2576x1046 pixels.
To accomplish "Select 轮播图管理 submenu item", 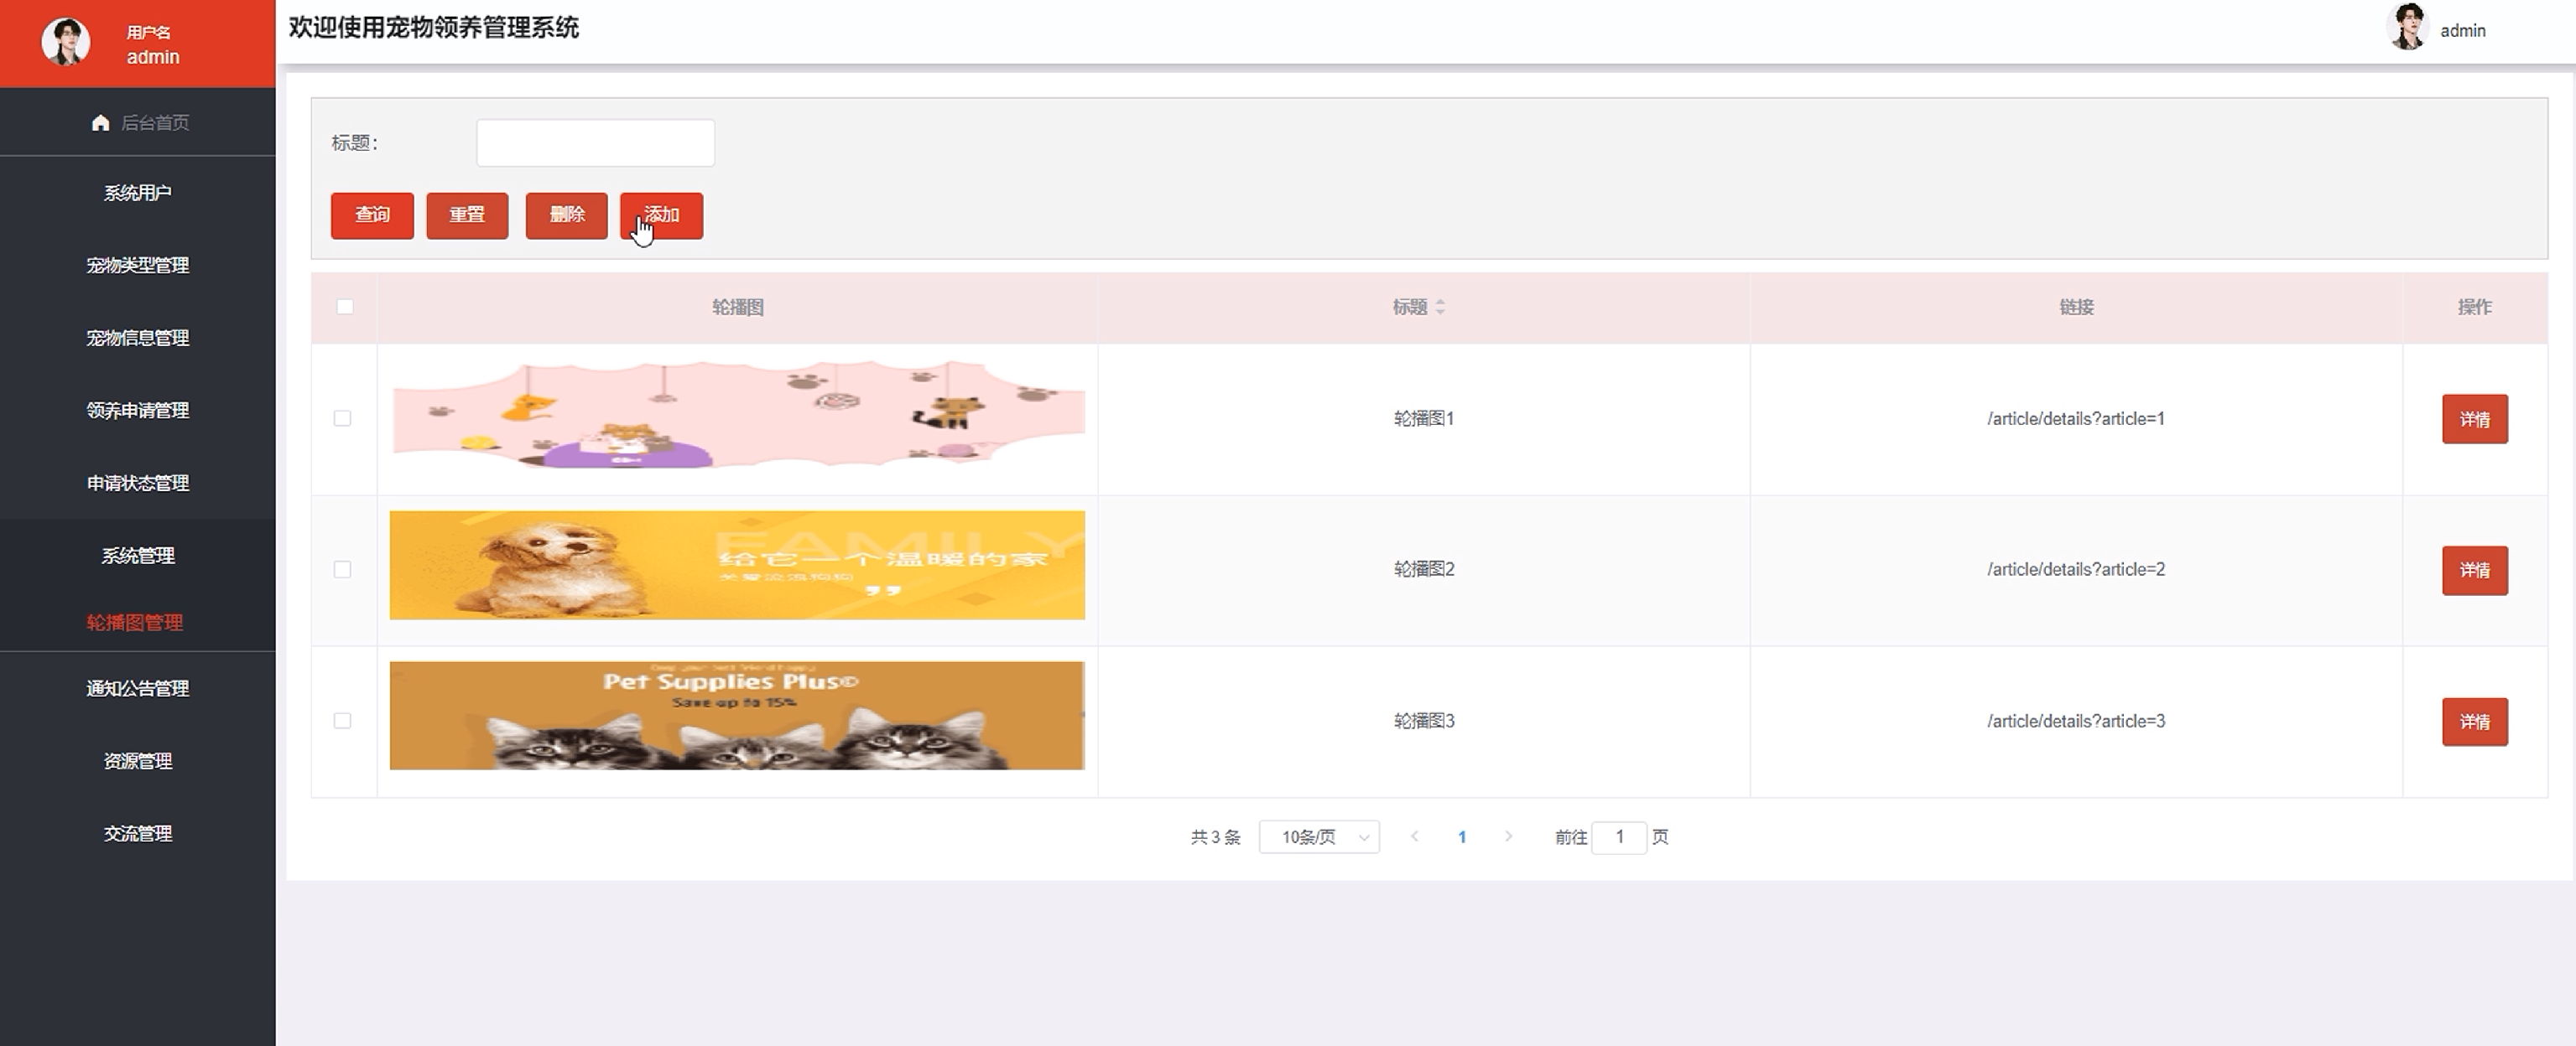I will point(135,623).
